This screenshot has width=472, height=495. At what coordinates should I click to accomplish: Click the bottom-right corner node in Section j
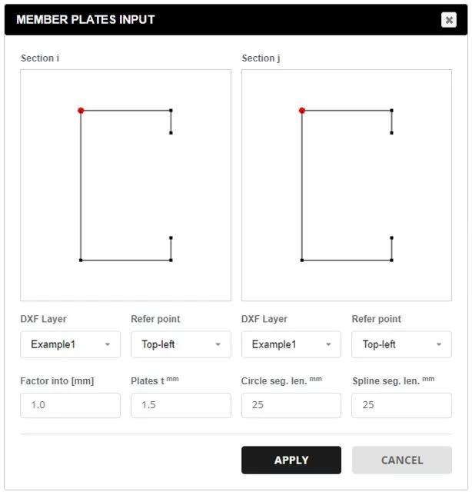(x=391, y=260)
